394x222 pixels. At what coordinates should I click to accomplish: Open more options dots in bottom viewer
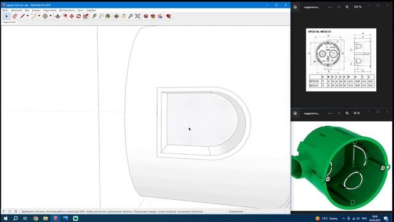(x=330, y=113)
